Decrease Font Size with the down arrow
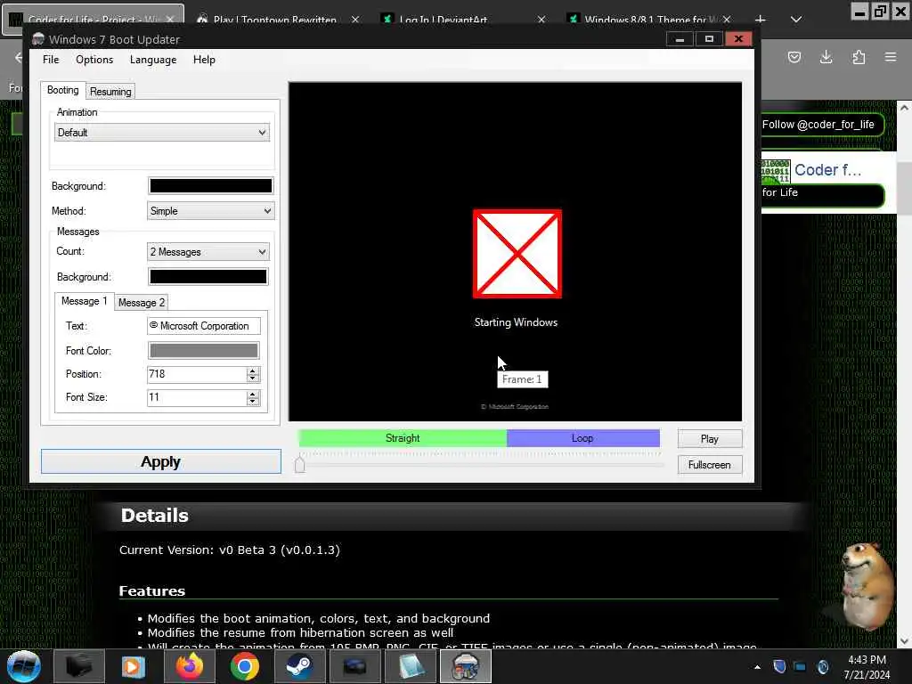Screen dimensions: 912x684 coord(252,402)
